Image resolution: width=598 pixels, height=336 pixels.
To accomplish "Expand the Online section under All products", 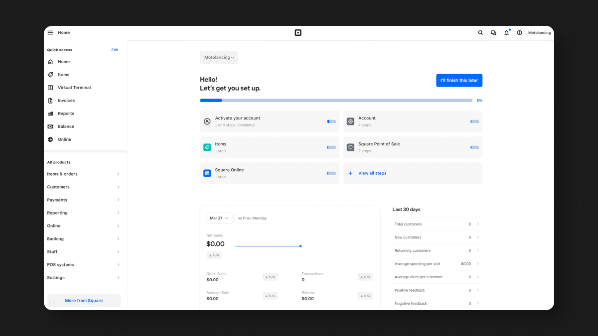I will coord(84,226).
